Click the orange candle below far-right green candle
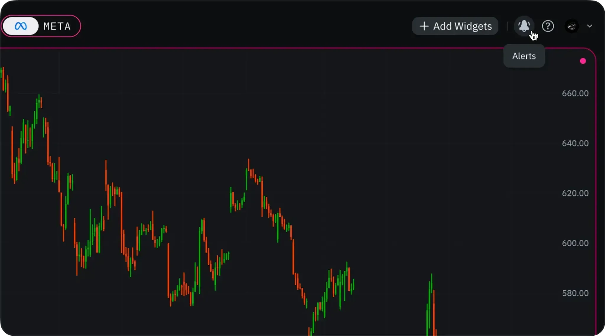Image resolution: width=605 pixels, height=336 pixels. [434, 313]
